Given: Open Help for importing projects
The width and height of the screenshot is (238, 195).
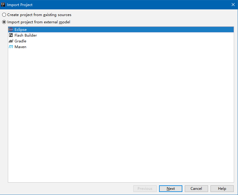Looking at the screenshot, I should [x=222, y=189].
